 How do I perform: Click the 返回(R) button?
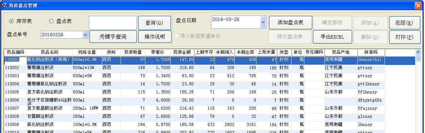pyautogui.click(x=405, y=23)
